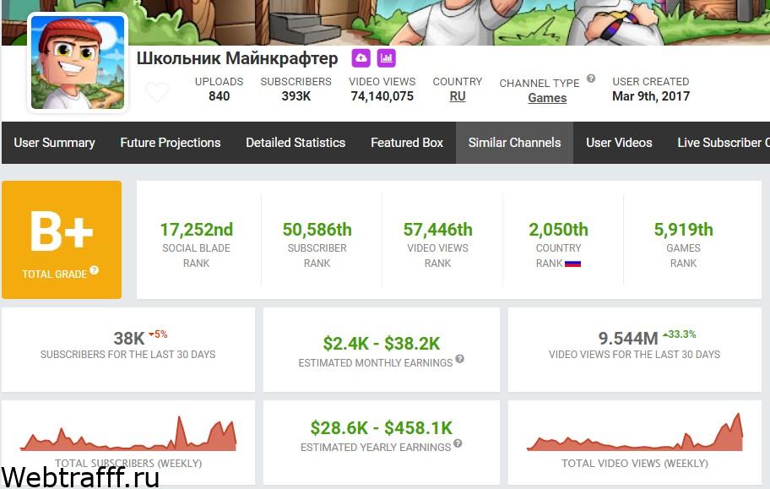770x489 pixels.
Task: Follow the Games channel type link
Action: pyautogui.click(x=547, y=98)
